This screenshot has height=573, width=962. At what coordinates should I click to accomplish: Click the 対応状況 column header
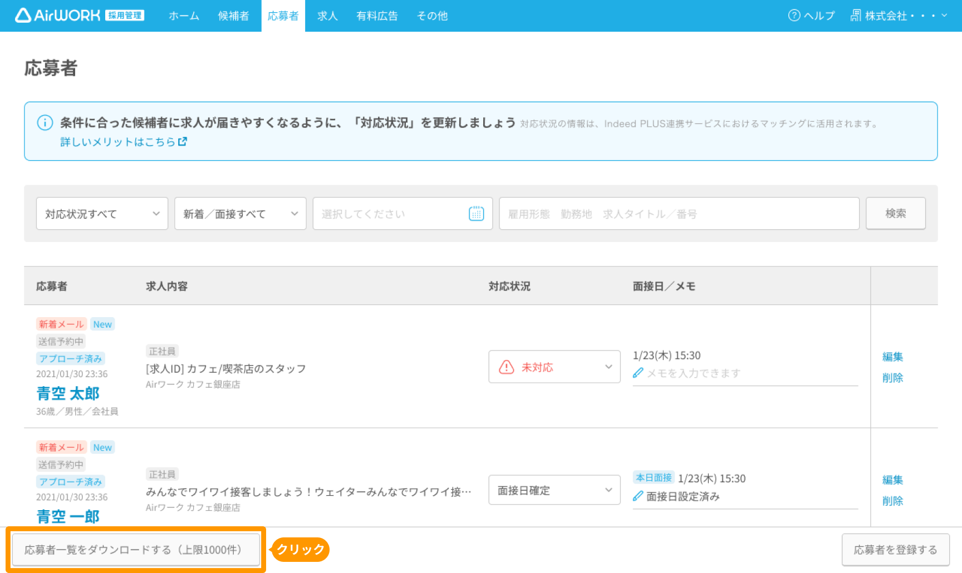[509, 286]
